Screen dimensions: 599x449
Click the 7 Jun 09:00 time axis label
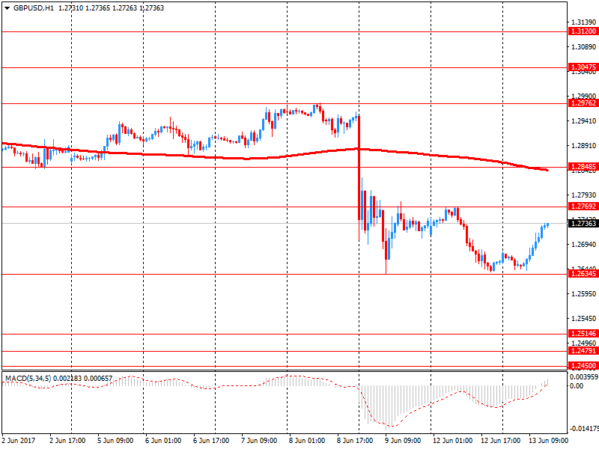click(259, 440)
